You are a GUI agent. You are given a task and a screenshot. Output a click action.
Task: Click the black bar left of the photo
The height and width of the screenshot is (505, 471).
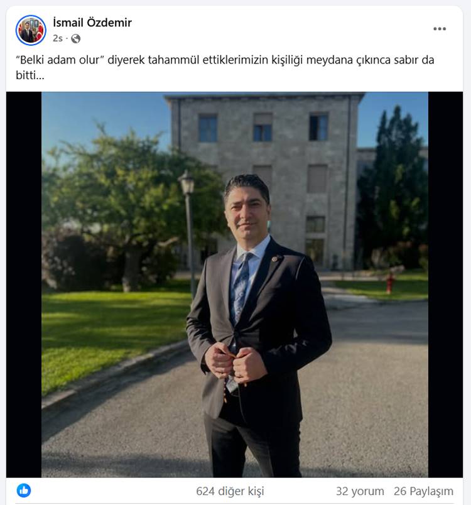point(24,285)
